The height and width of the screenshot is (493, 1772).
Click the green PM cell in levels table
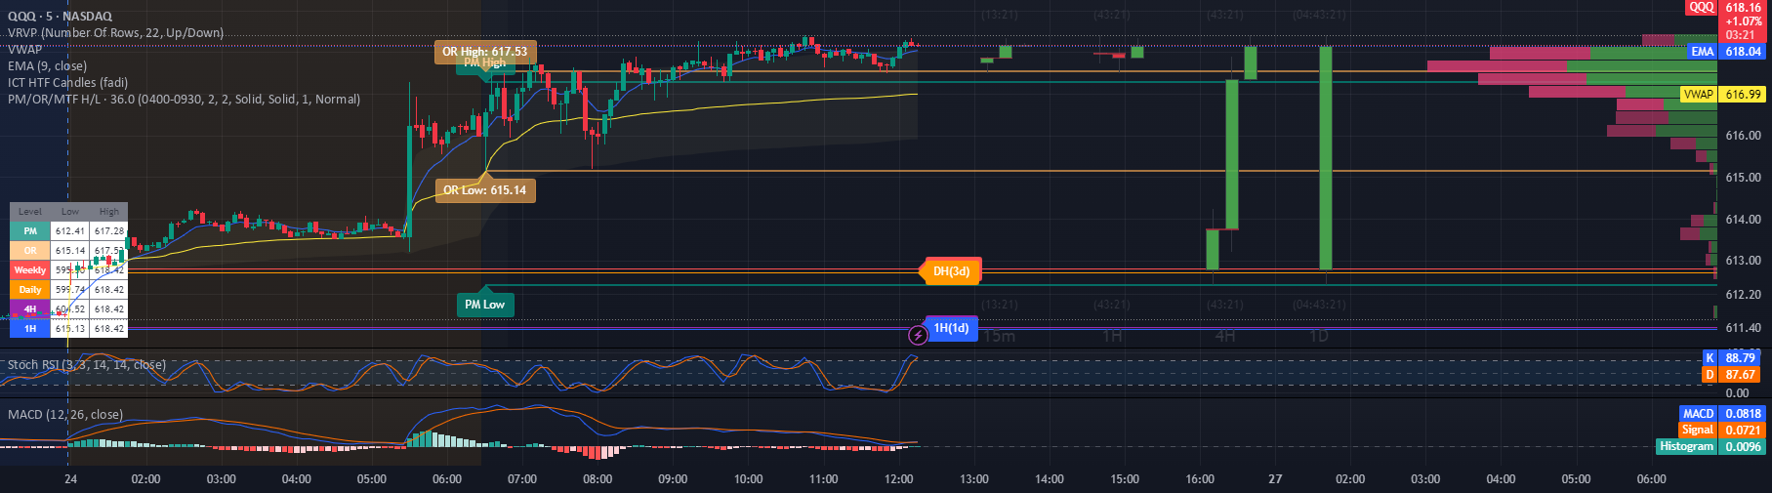[30, 231]
